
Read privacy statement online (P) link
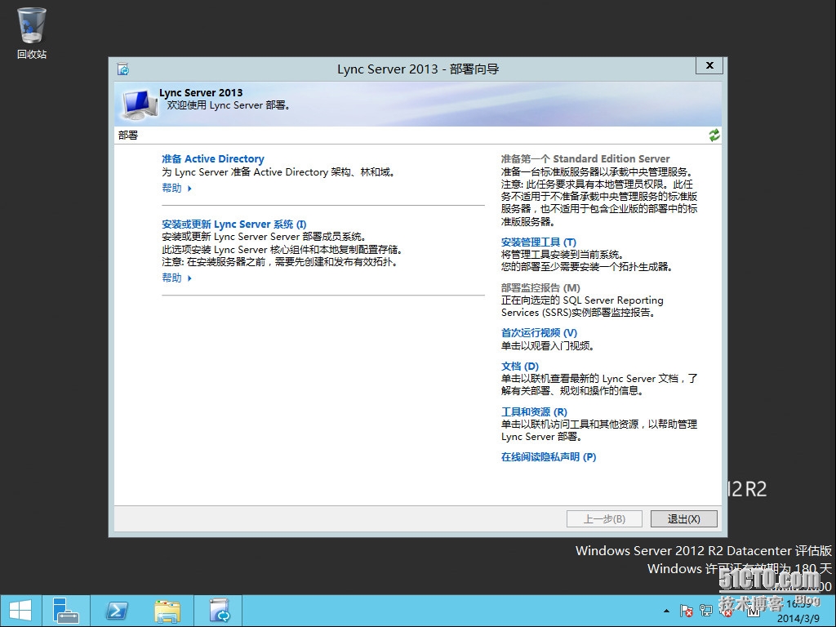pyautogui.click(x=549, y=457)
